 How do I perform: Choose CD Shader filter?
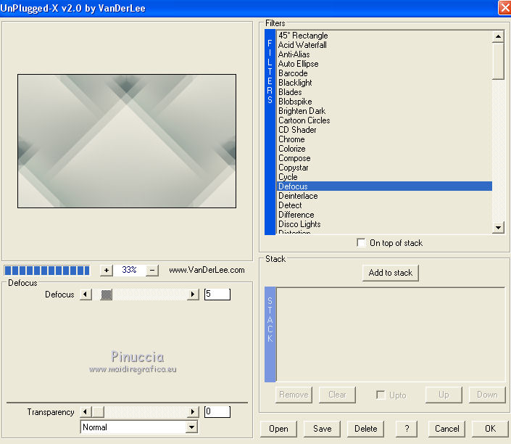[384, 130]
